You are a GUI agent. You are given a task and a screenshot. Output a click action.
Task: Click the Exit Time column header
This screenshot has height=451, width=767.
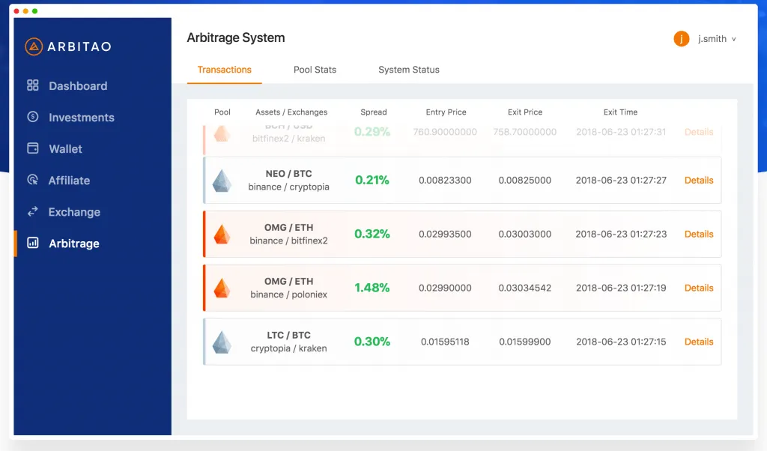(620, 112)
